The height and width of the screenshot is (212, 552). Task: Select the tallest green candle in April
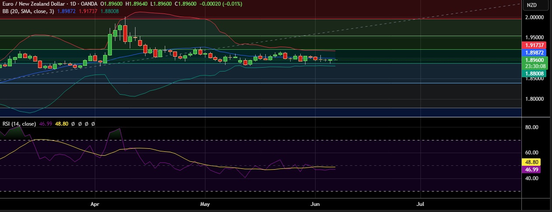[110, 44]
